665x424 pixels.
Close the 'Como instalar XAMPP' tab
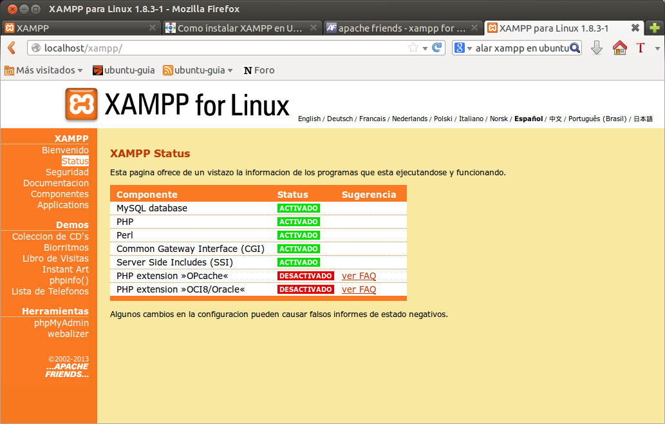[314, 28]
